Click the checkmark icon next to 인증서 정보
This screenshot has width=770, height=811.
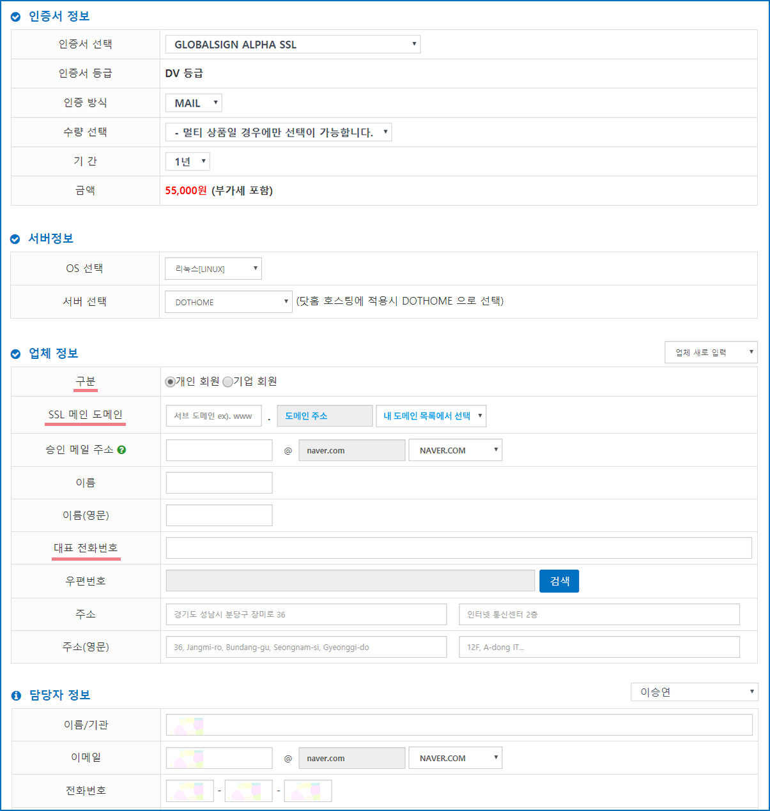point(15,17)
